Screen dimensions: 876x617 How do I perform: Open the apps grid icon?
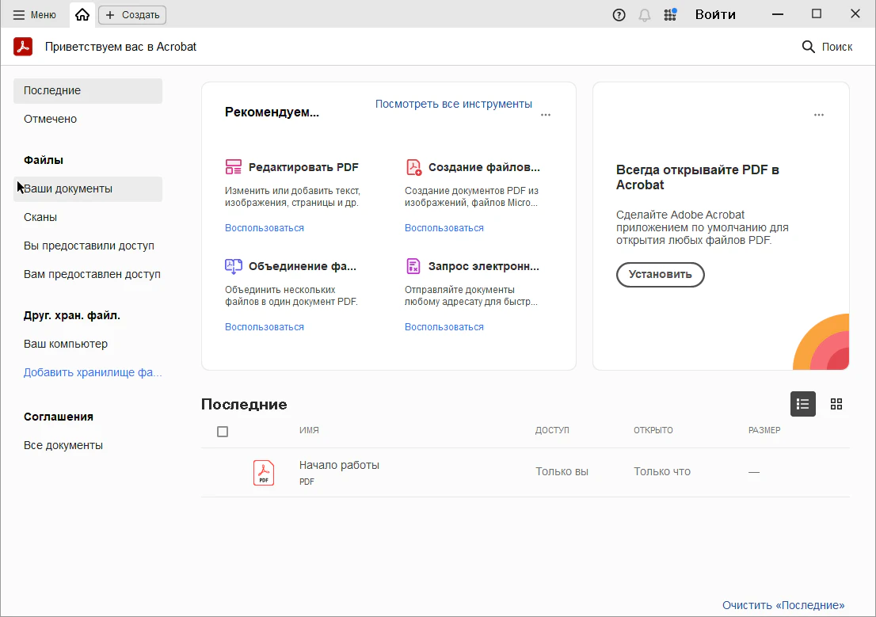[670, 14]
